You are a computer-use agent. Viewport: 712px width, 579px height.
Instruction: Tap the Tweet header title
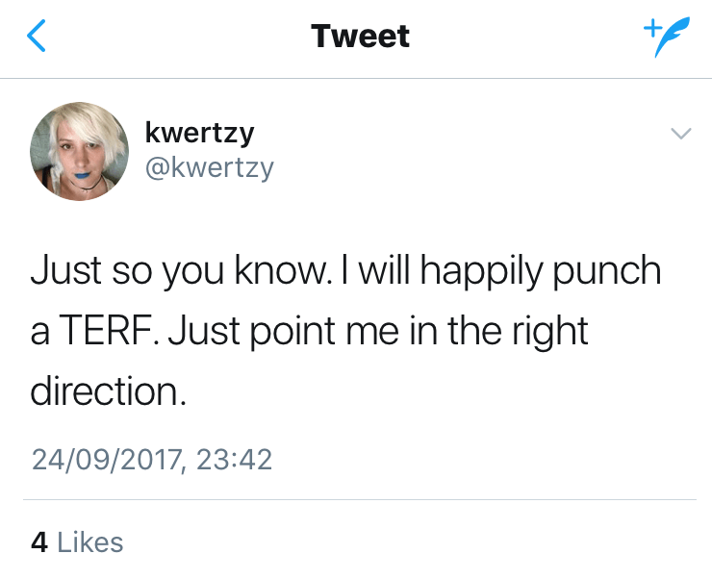[x=360, y=37]
